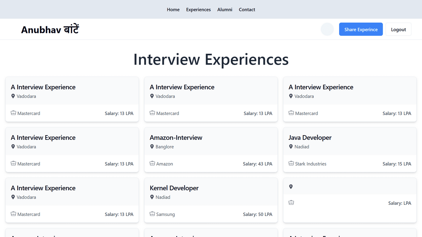The height and width of the screenshot is (237, 422).
Task: Open the Experiences menu item
Action: [198, 10]
